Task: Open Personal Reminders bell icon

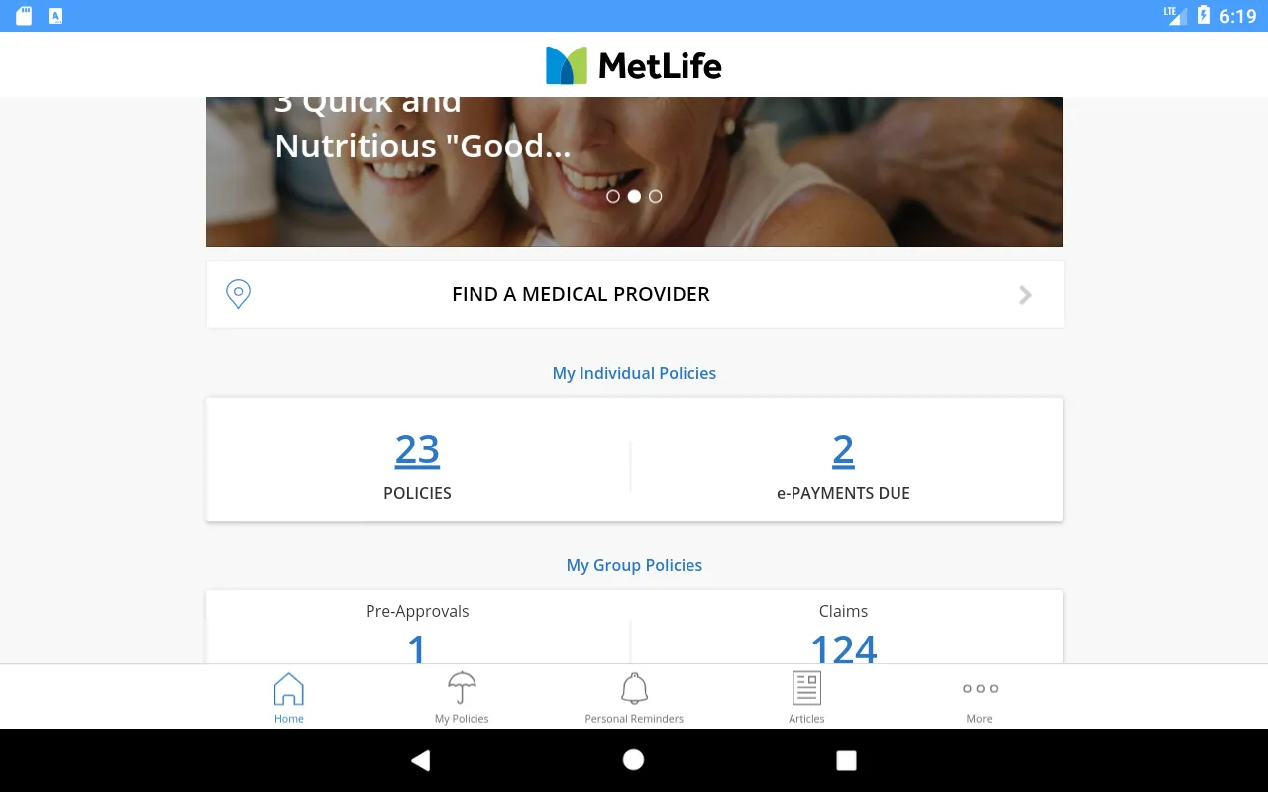Action: point(634,688)
